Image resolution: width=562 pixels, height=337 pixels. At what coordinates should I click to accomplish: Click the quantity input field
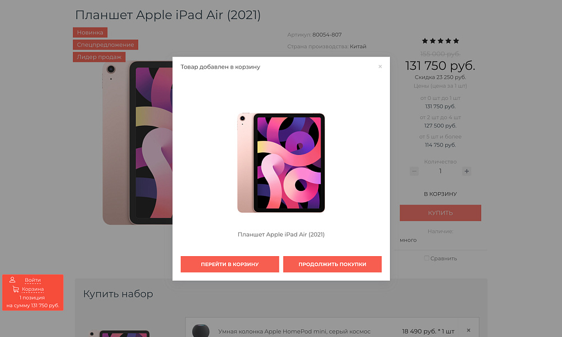[x=440, y=171]
